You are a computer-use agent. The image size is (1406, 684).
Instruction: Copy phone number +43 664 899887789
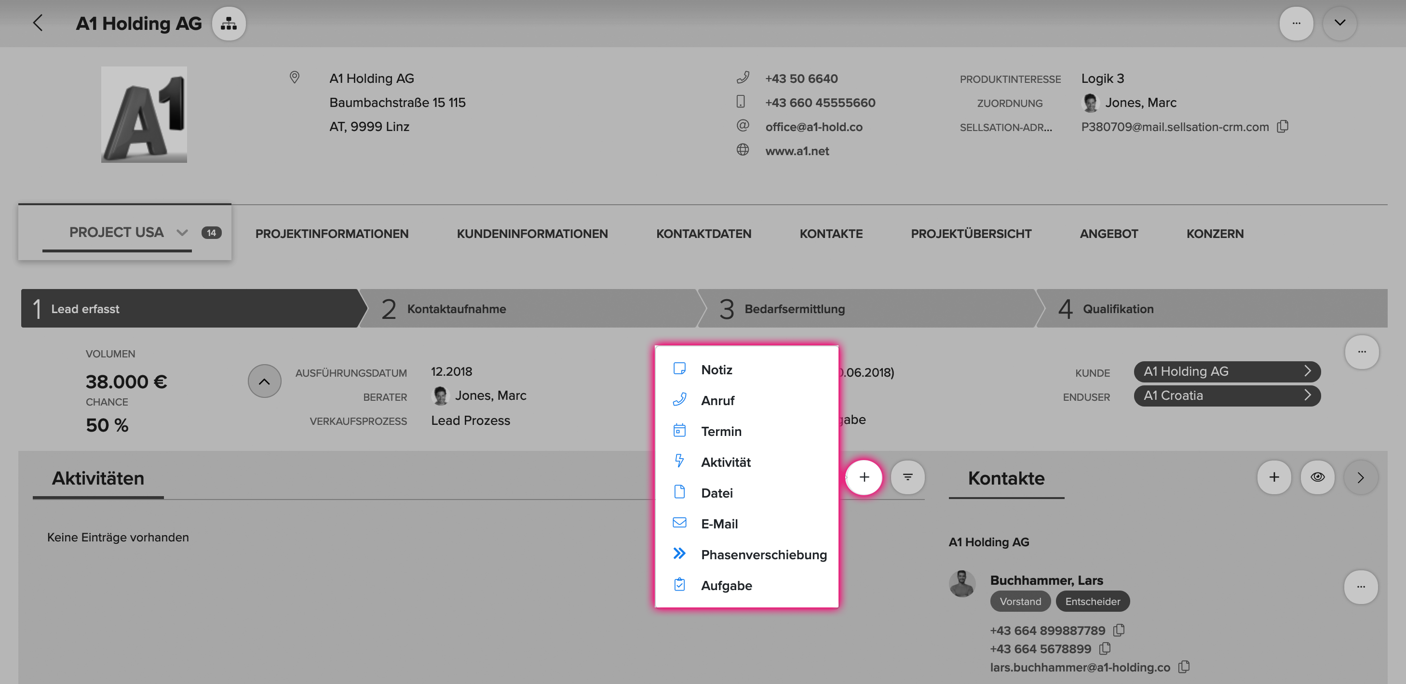1118,630
